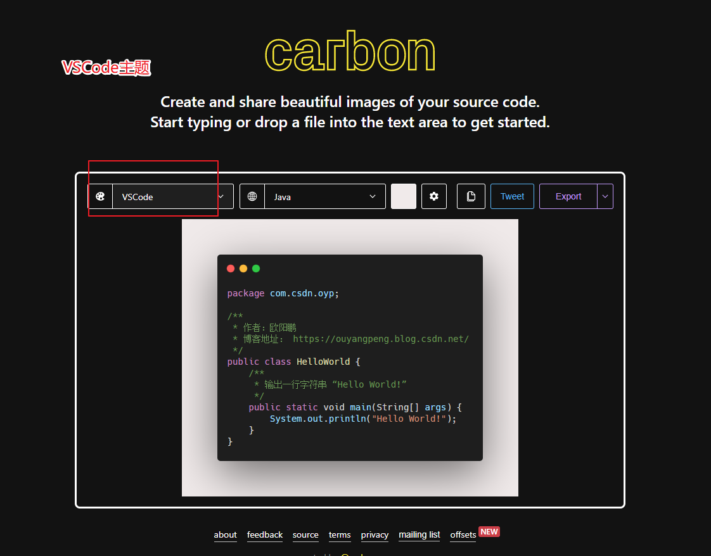Open settings with the gear icon

(434, 196)
